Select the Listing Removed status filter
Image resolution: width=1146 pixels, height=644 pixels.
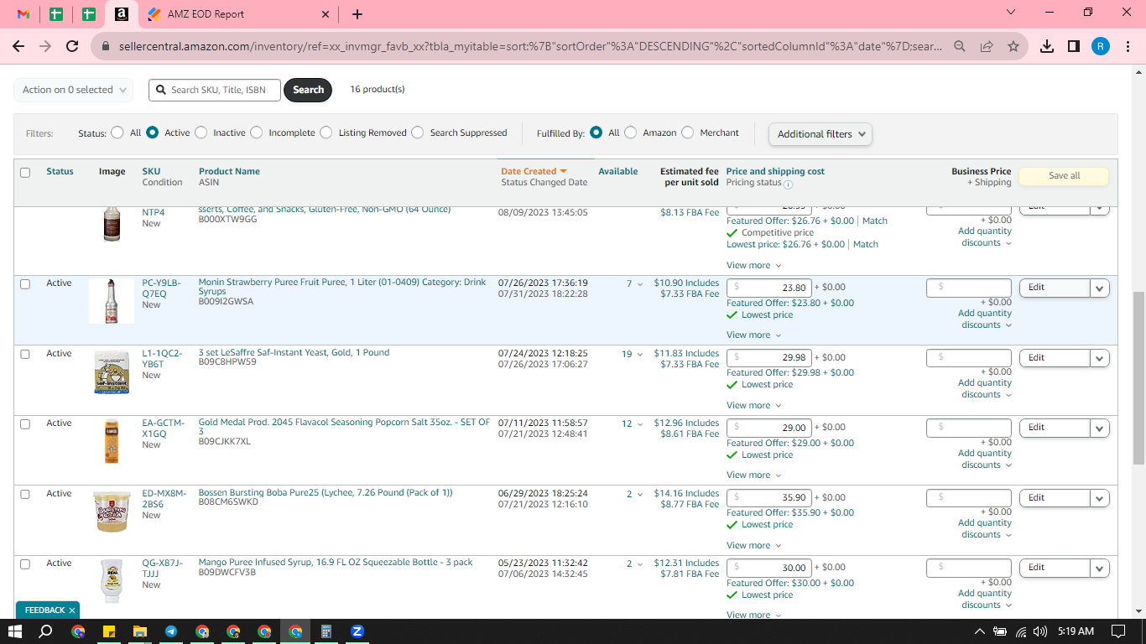tap(326, 132)
